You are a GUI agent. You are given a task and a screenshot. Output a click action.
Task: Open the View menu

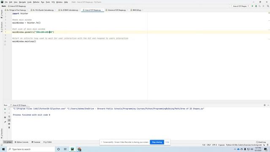point(16,2)
